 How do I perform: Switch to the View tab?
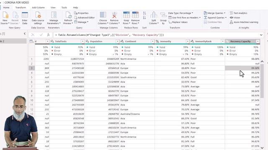[53, 7]
